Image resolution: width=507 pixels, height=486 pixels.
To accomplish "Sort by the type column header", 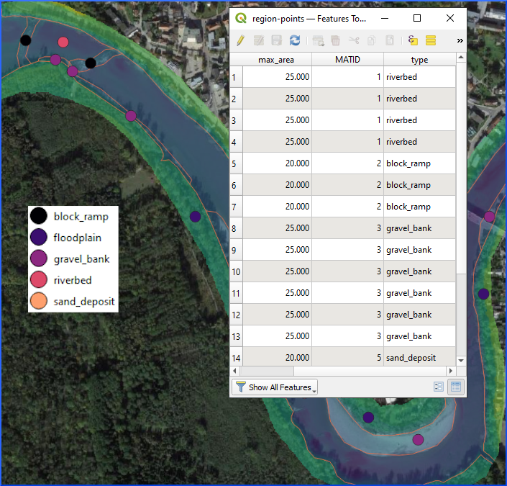I will point(420,60).
